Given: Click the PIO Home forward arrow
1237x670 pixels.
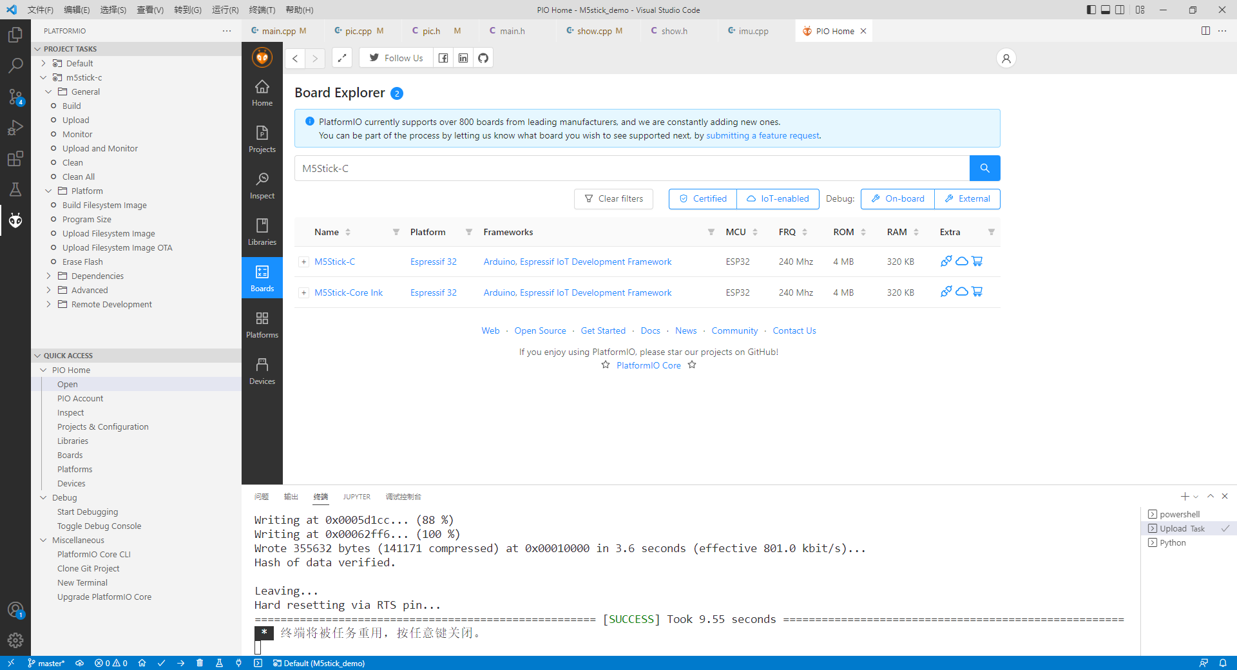Looking at the screenshot, I should click(x=315, y=58).
